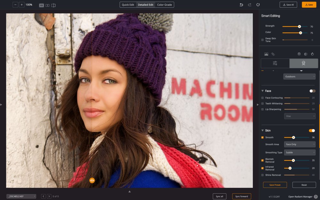320x200 pixels.
Task: Click the orange Save button
Action: pos(309,5)
